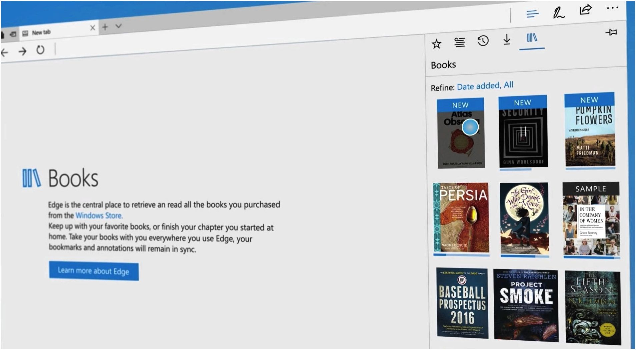This screenshot has width=636, height=350.
Task: Toggle the Hub button in the toolbar
Action: 532,14
